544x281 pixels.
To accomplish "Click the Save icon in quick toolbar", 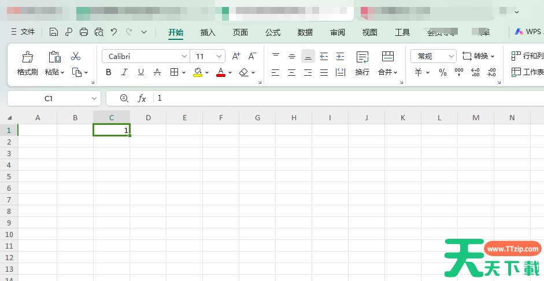I will pyautogui.click(x=54, y=32).
